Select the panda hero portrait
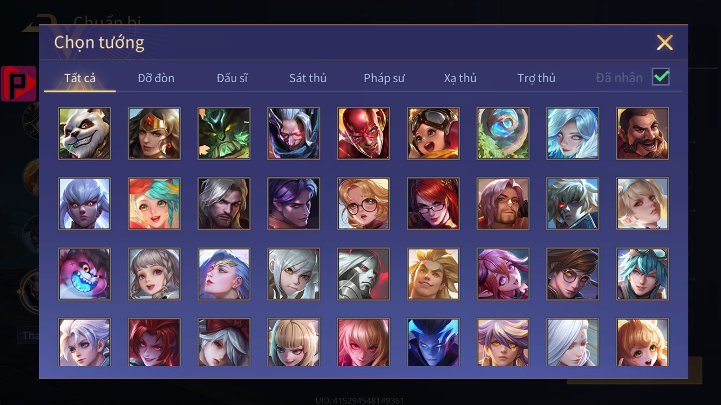This screenshot has width=721, height=405. point(85,133)
